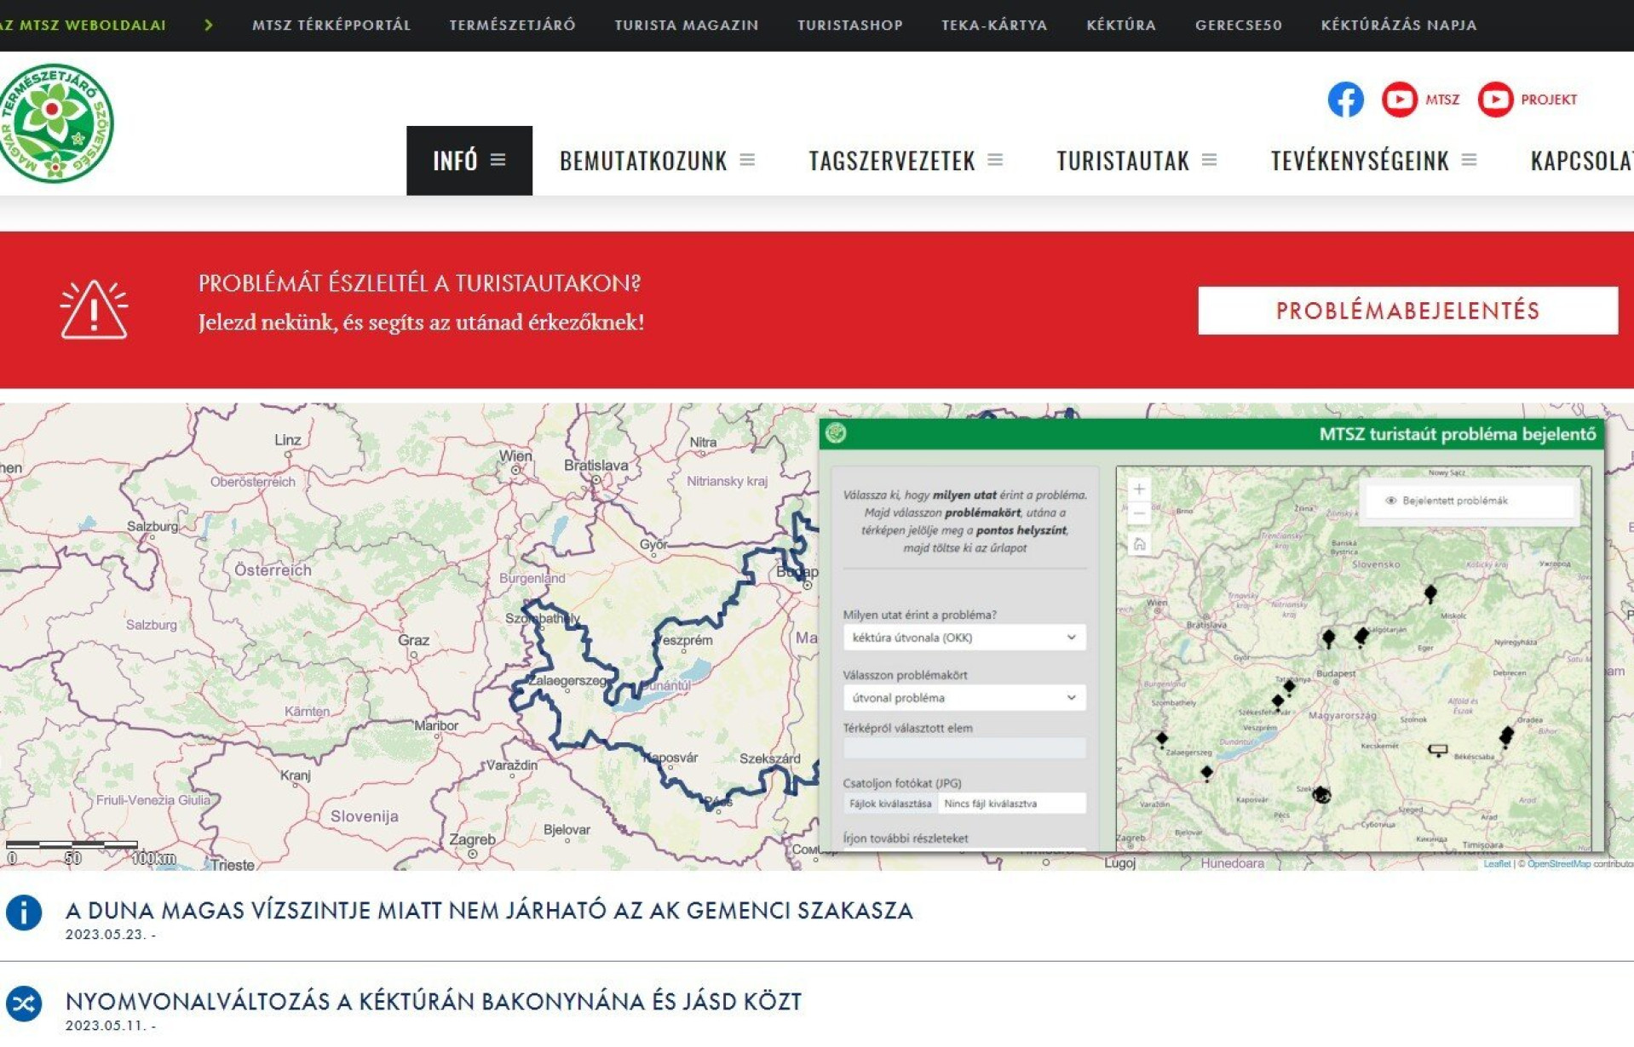
Task: Open the MTSZ Facebook page icon
Action: pyautogui.click(x=1345, y=100)
